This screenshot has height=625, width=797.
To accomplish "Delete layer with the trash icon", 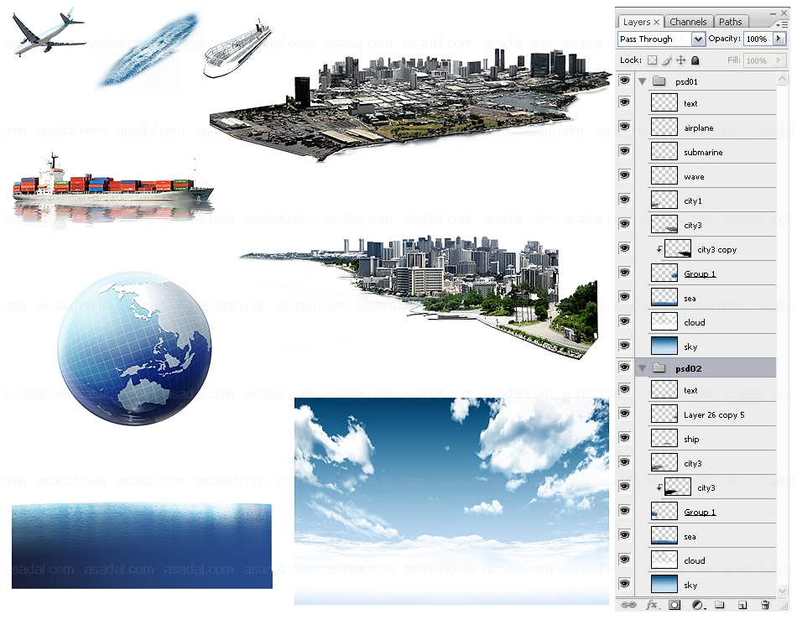I will coord(764,605).
